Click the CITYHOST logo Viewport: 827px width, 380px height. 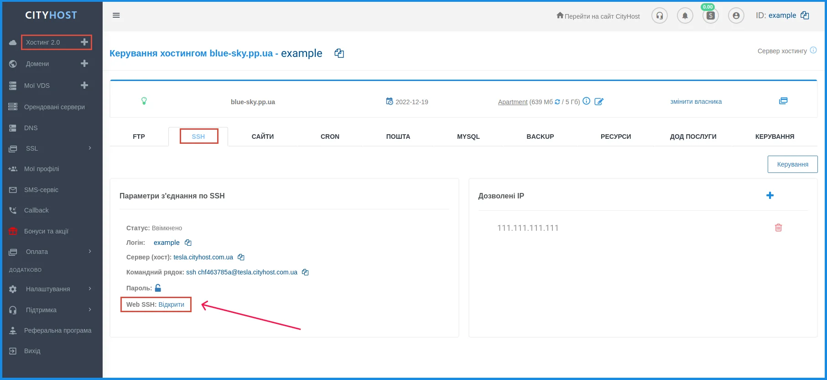pos(51,15)
